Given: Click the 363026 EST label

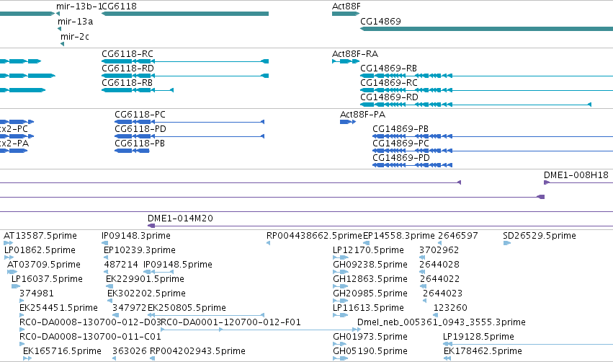Looking at the screenshot, I should pos(130,350).
